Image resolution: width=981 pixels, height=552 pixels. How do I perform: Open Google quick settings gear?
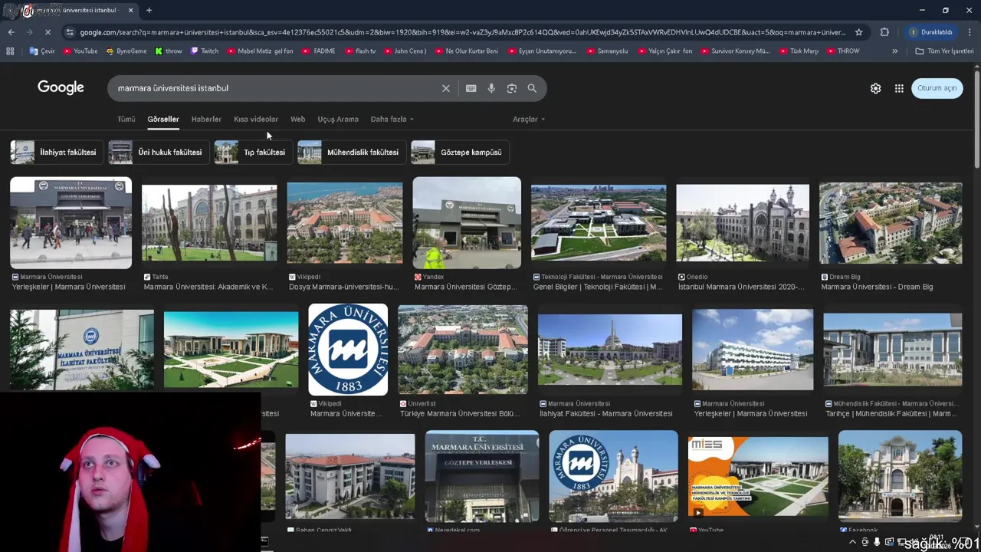875,88
